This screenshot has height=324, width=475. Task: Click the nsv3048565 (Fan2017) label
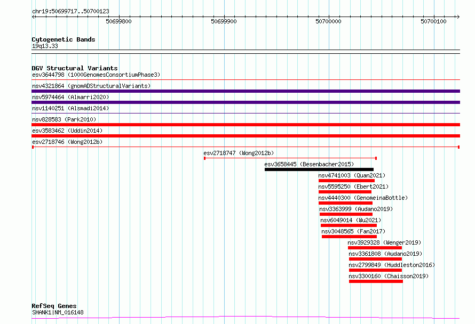click(353, 231)
